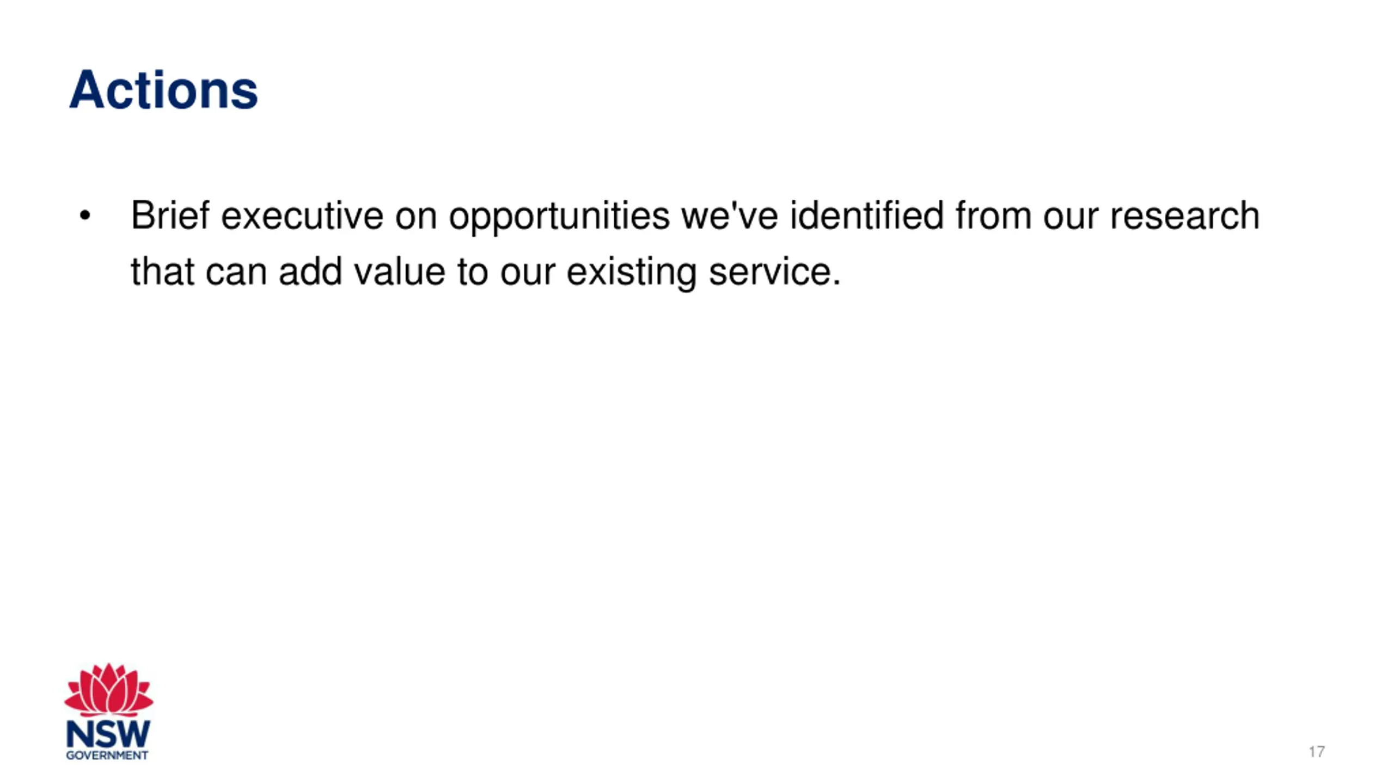Screen dimensions: 1394x784
Task: Click the word can
Action: (236, 272)
